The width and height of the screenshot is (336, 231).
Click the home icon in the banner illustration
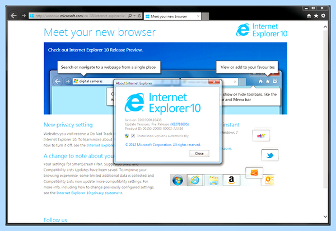coord(260,81)
